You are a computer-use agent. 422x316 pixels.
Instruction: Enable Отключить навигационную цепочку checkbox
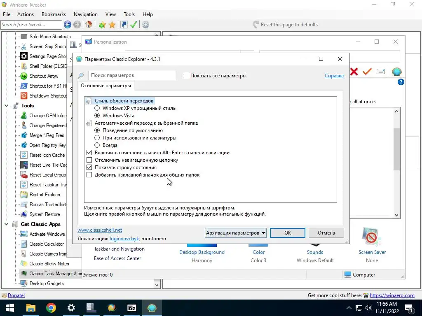89,160
